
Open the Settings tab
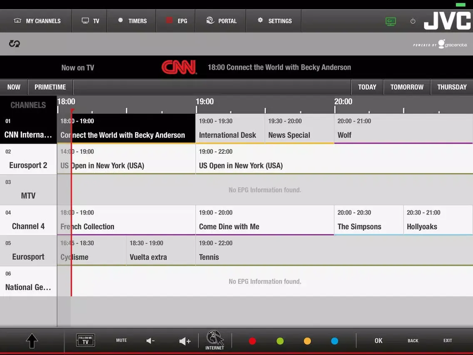[x=274, y=21]
